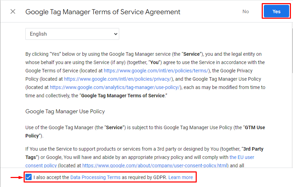
Task: Click the bold "GTM Use Policy" text
Action: coord(255,127)
